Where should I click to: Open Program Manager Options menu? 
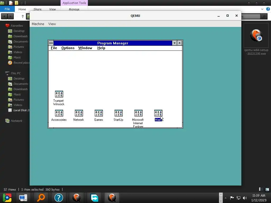pos(68,48)
